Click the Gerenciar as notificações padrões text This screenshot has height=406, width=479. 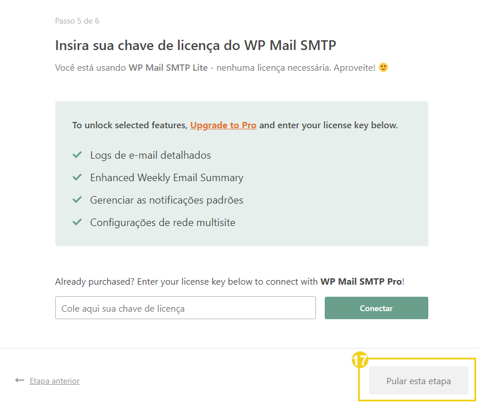166,200
